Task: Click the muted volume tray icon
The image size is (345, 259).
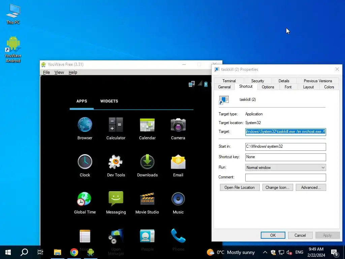Action: [289, 252]
